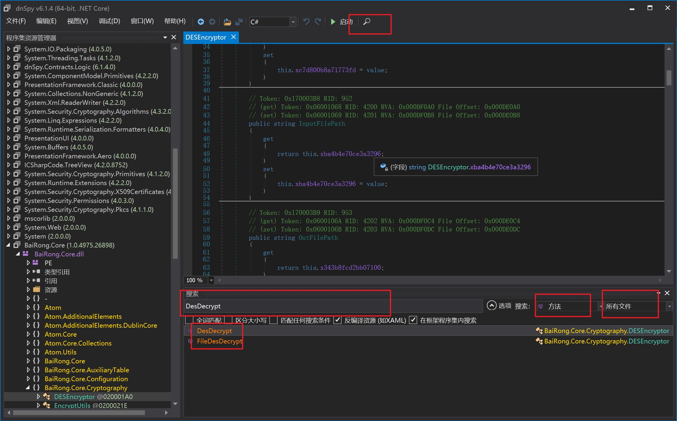Viewport: 677px width, 421px height.
Task: Close the 程序集资源管理器 panel
Action: [x=174, y=37]
